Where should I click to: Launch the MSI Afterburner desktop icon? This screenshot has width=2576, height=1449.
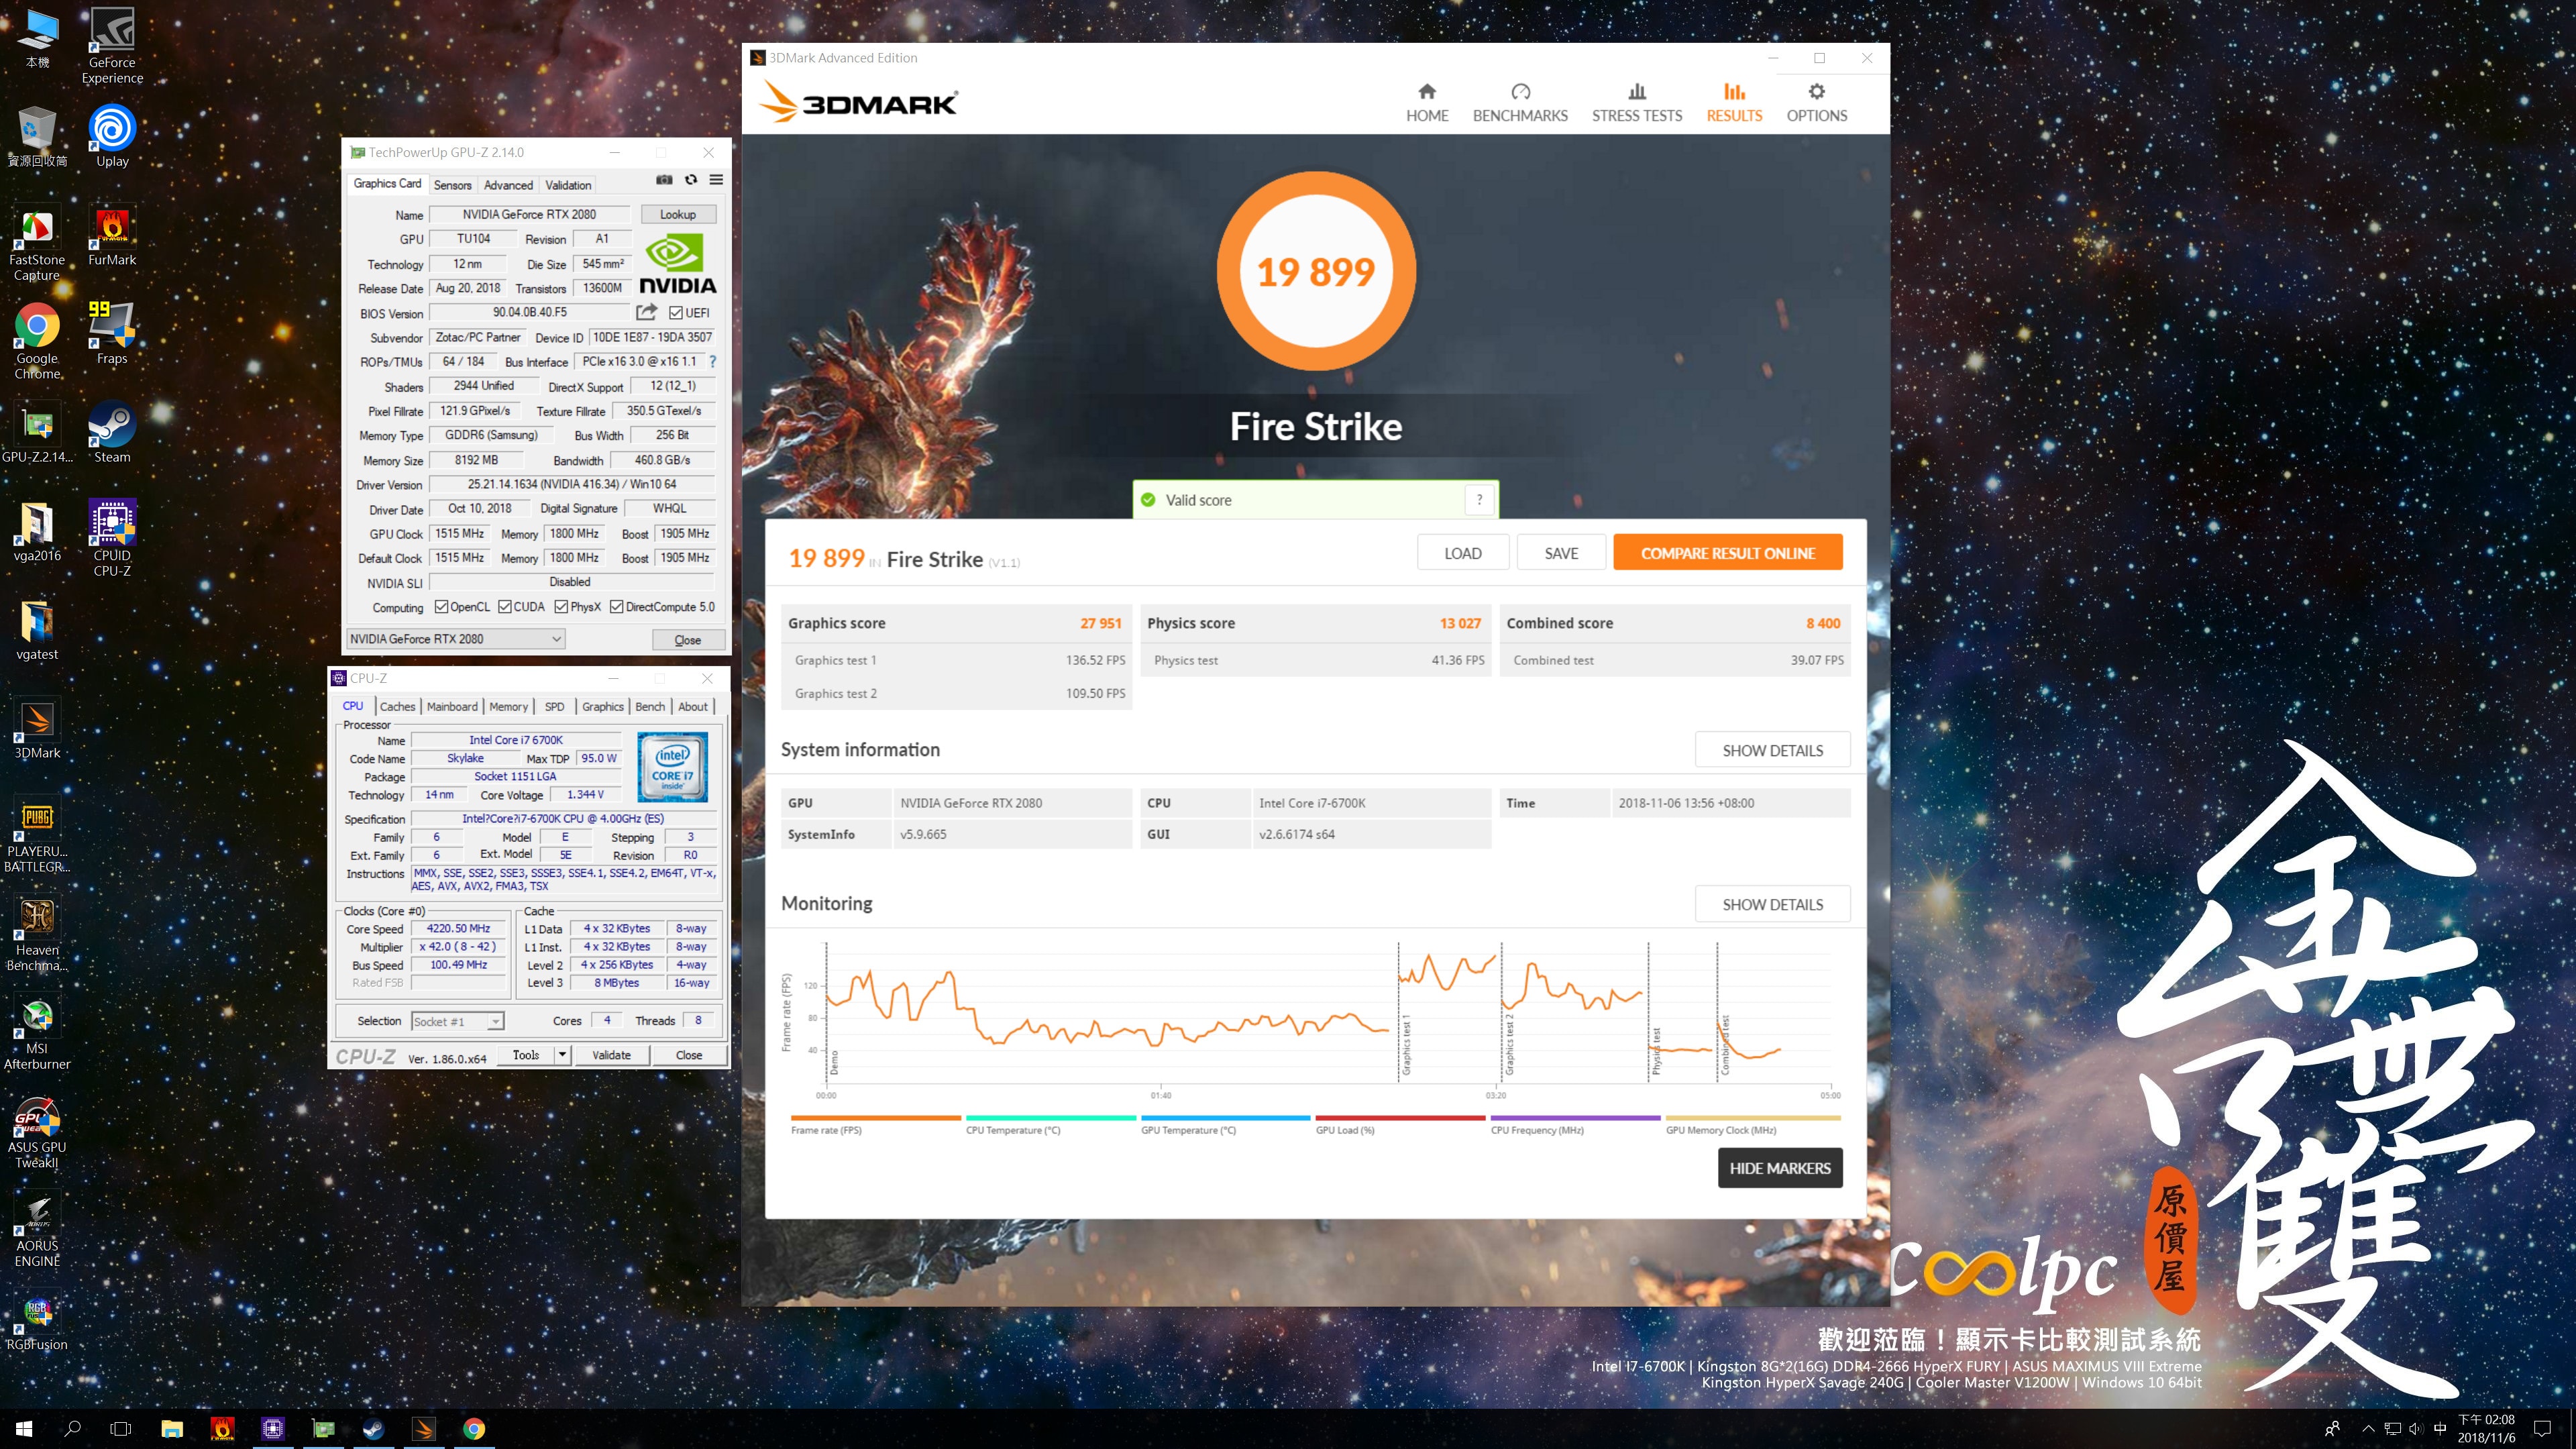tap(37, 1032)
